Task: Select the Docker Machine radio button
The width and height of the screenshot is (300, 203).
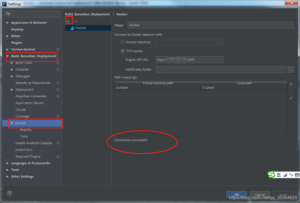Action: [x=123, y=42]
